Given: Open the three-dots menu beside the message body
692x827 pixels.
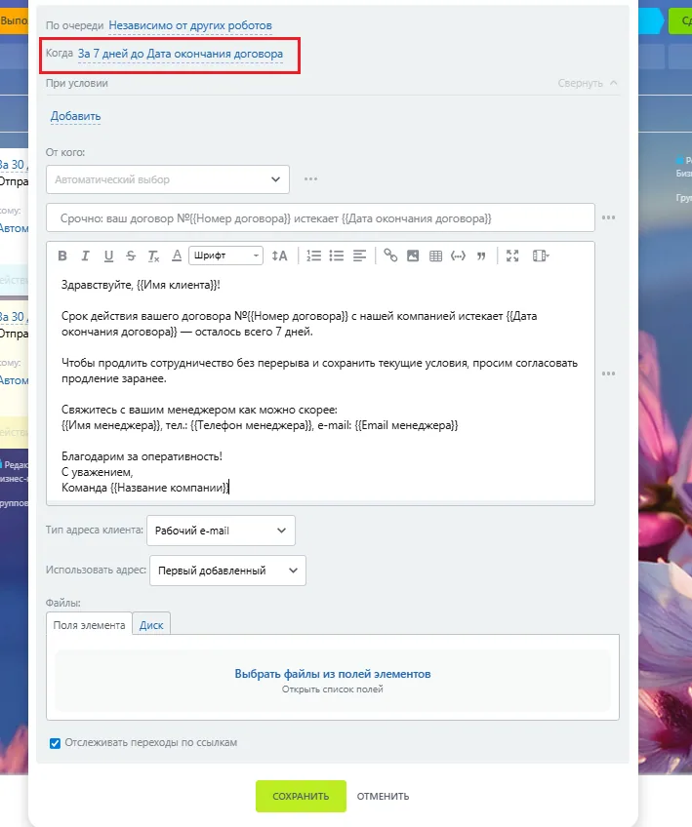Looking at the screenshot, I should click(x=609, y=374).
